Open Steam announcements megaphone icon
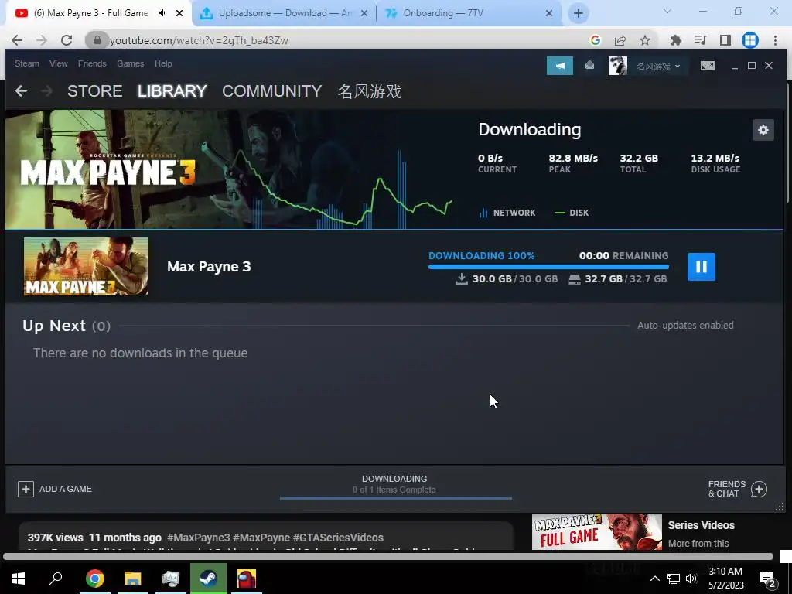The image size is (792, 594). coord(560,66)
